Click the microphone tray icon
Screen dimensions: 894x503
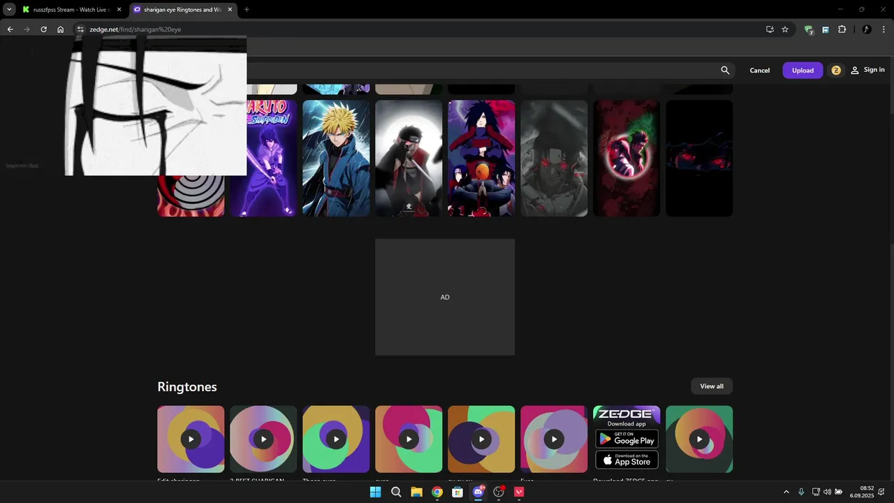801,492
